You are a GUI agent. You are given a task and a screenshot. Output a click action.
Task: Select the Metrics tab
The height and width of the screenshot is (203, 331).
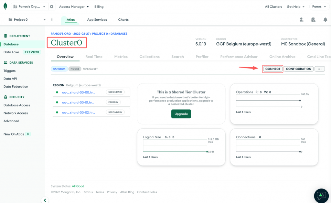(121, 57)
